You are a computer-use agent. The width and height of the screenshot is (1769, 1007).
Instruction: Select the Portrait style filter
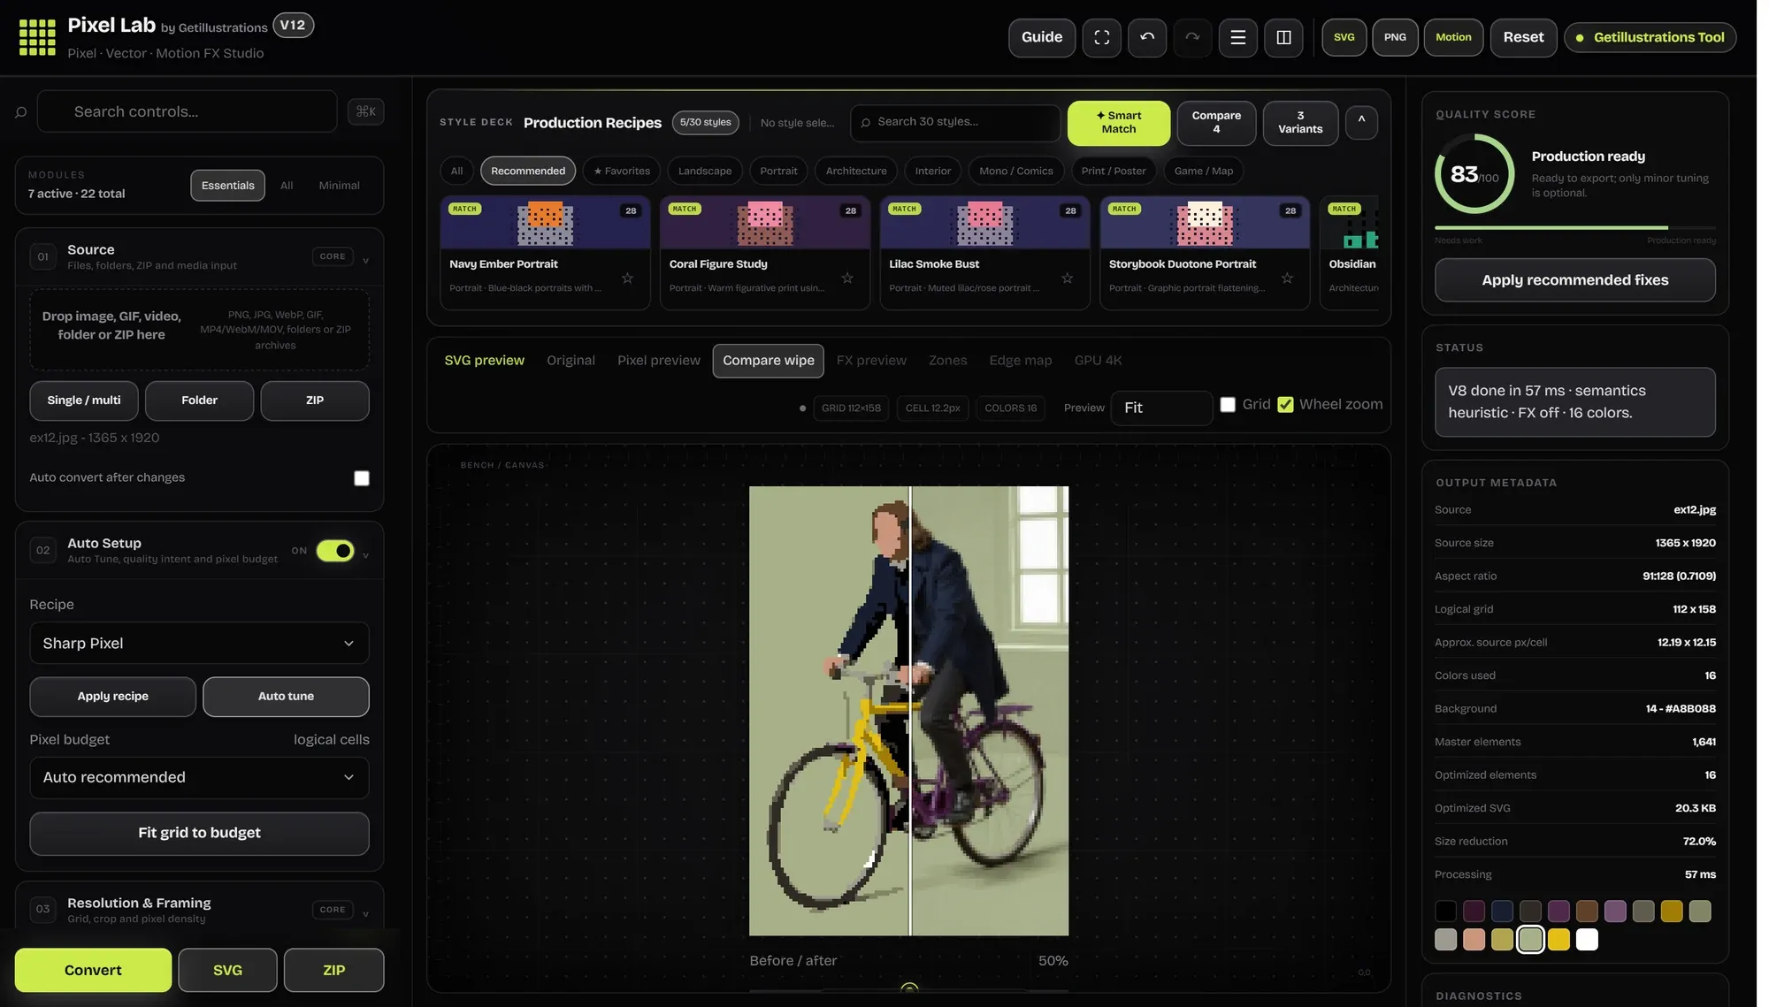point(778,171)
